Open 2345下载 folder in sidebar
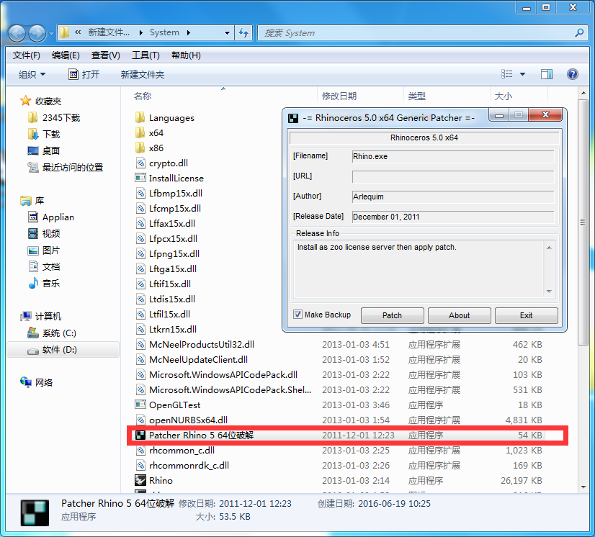The width and height of the screenshot is (595, 537). pos(54,118)
